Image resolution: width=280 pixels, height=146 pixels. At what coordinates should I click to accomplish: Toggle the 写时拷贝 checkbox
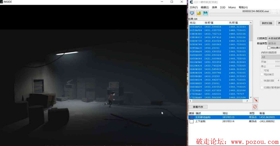(x=262, y=74)
